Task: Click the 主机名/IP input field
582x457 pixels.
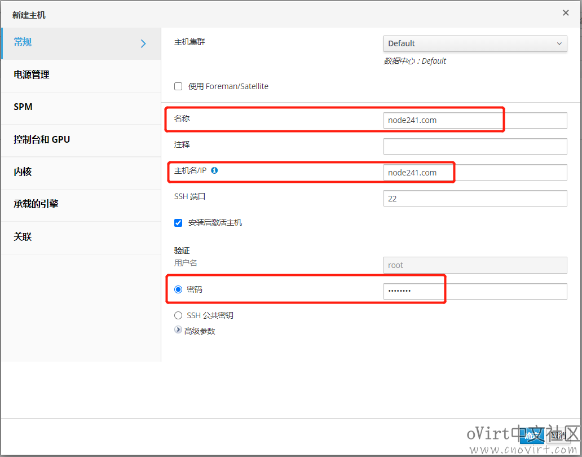Action: tap(475, 172)
